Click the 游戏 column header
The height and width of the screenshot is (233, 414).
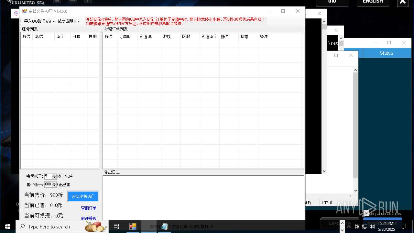click(170, 37)
